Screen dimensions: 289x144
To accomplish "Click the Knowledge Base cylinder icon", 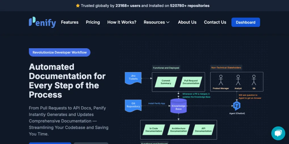I will tap(178, 106).
